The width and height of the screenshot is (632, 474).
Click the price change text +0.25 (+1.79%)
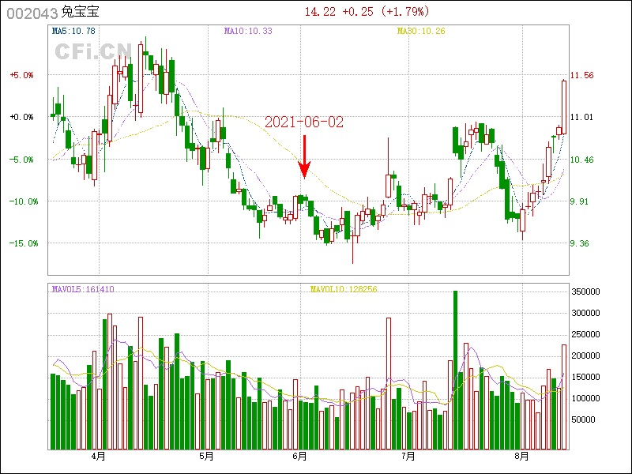[384, 12]
